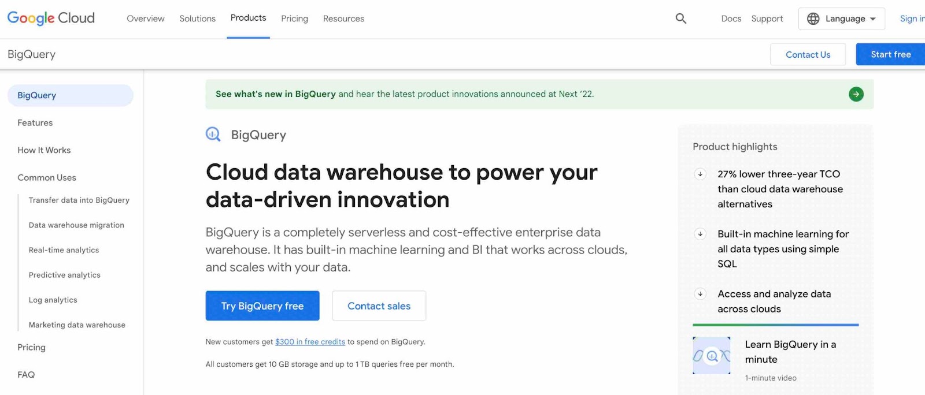Open the Solutions nav item
This screenshot has height=395, width=925.
pos(197,18)
